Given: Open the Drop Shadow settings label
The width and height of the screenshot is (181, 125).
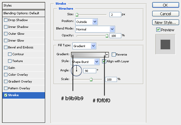Looking at the screenshot, I should coord(18,20).
